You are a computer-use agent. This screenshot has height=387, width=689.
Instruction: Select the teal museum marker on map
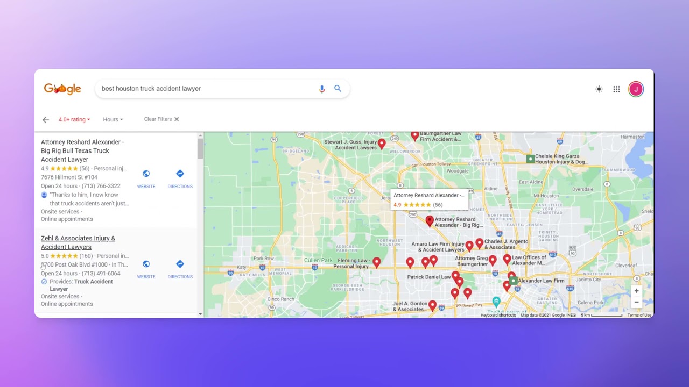pos(496,301)
